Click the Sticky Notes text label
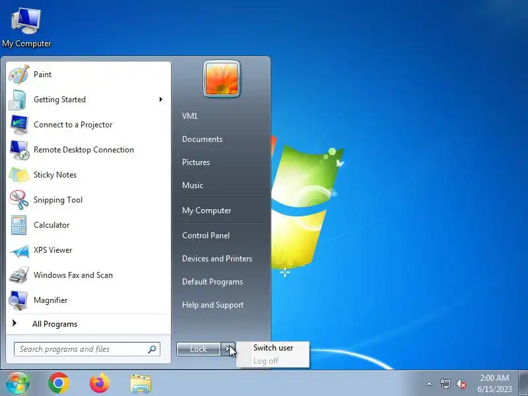This screenshot has width=528, height=396. point(55,175)
